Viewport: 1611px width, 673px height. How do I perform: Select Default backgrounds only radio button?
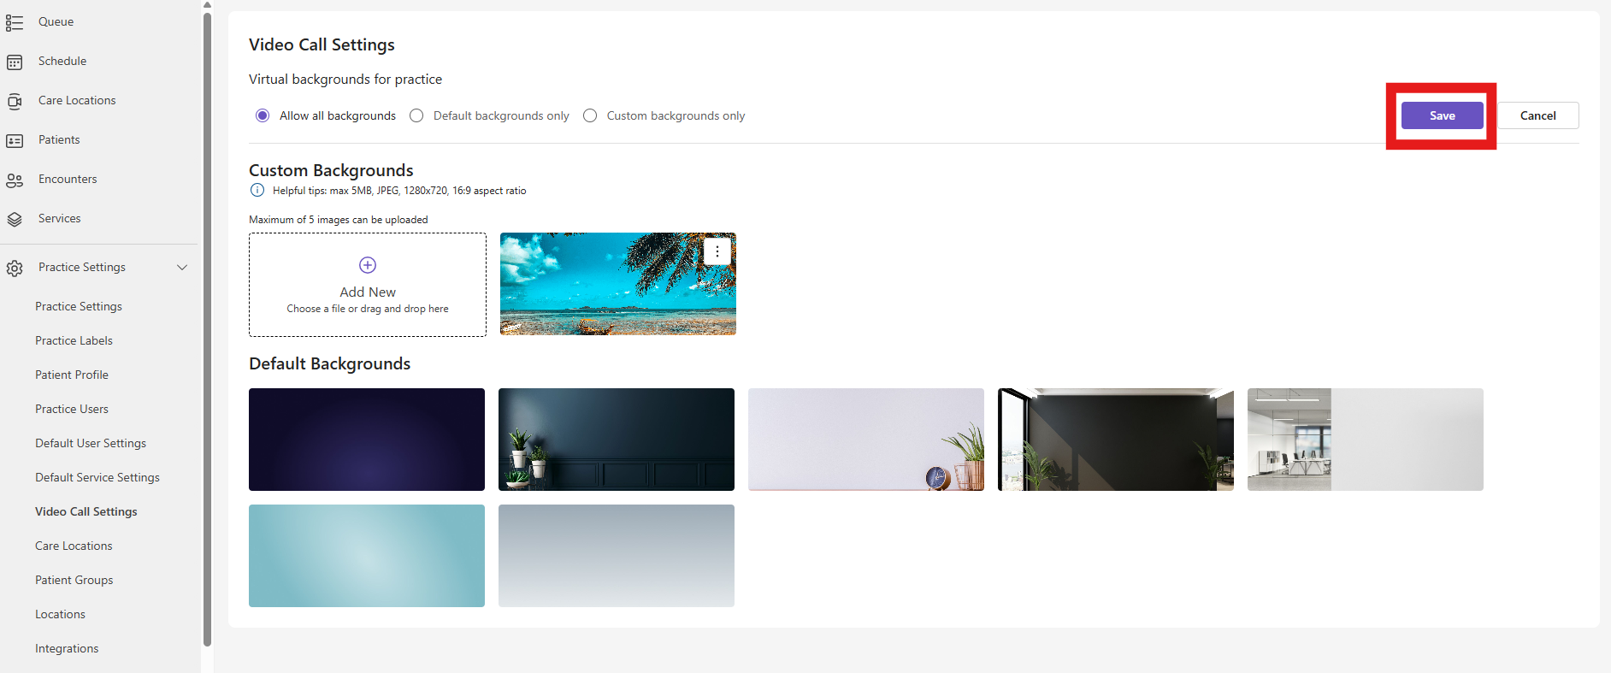[416, 115]
